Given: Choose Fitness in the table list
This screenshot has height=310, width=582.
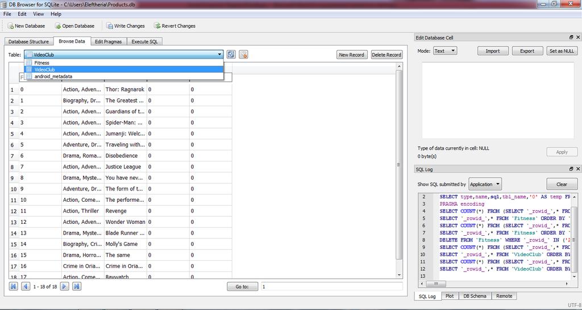Looking at the screenshot, I should click(x=124, y=63).
